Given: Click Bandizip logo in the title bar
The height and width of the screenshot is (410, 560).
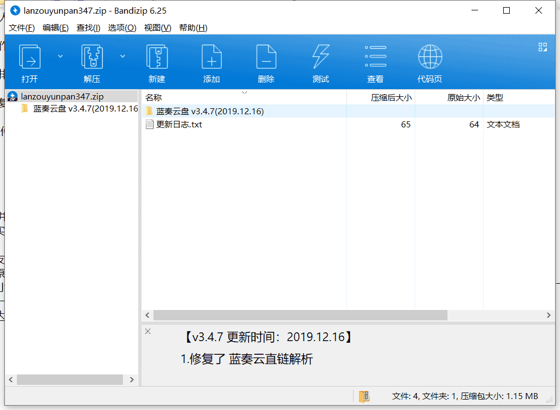Looking at the screenshot, I should 15,11.
